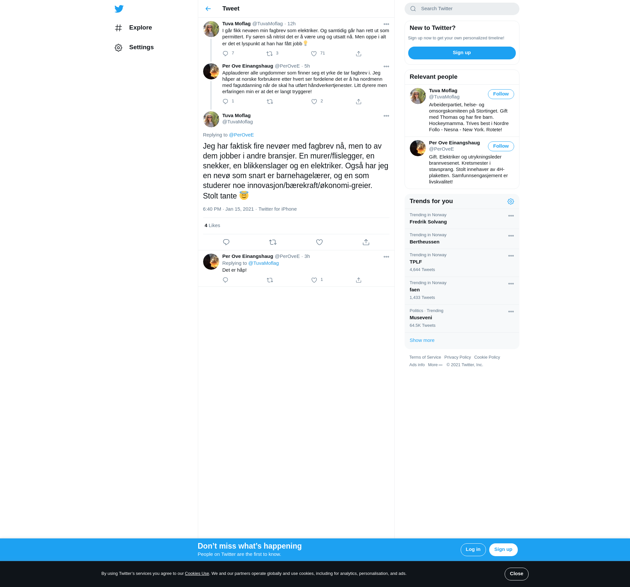Click the @PerOveE mention in Replying to
This screenshot has width=630, height=587.
click(x=241, y=135)
